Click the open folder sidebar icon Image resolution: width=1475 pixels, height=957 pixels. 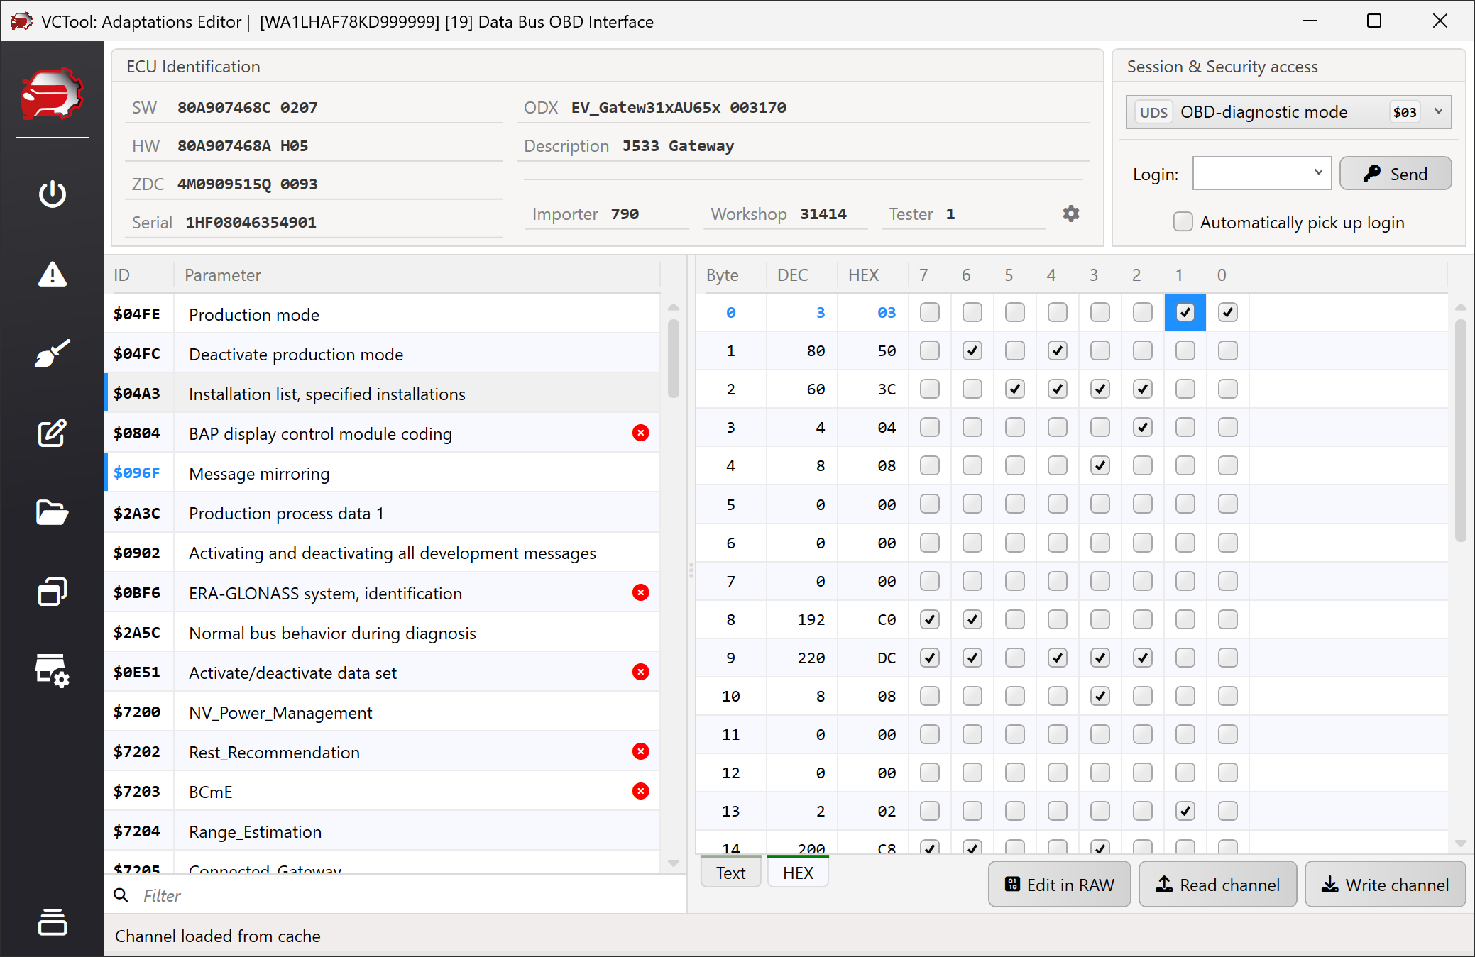[x=52, y=512]
